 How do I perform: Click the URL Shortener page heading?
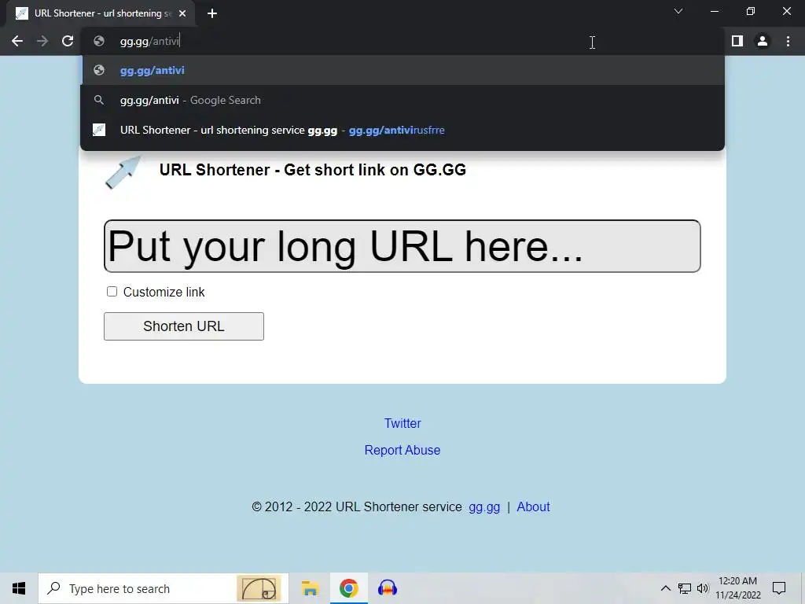[313, 170]
